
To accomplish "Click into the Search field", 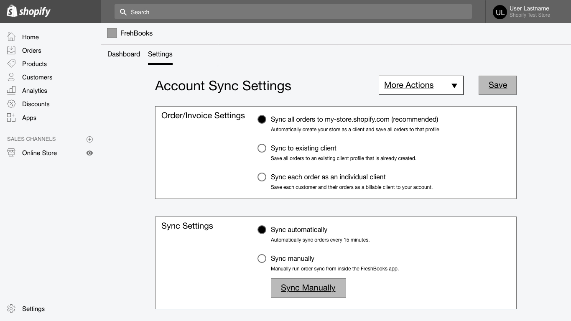I will [293, 12].
